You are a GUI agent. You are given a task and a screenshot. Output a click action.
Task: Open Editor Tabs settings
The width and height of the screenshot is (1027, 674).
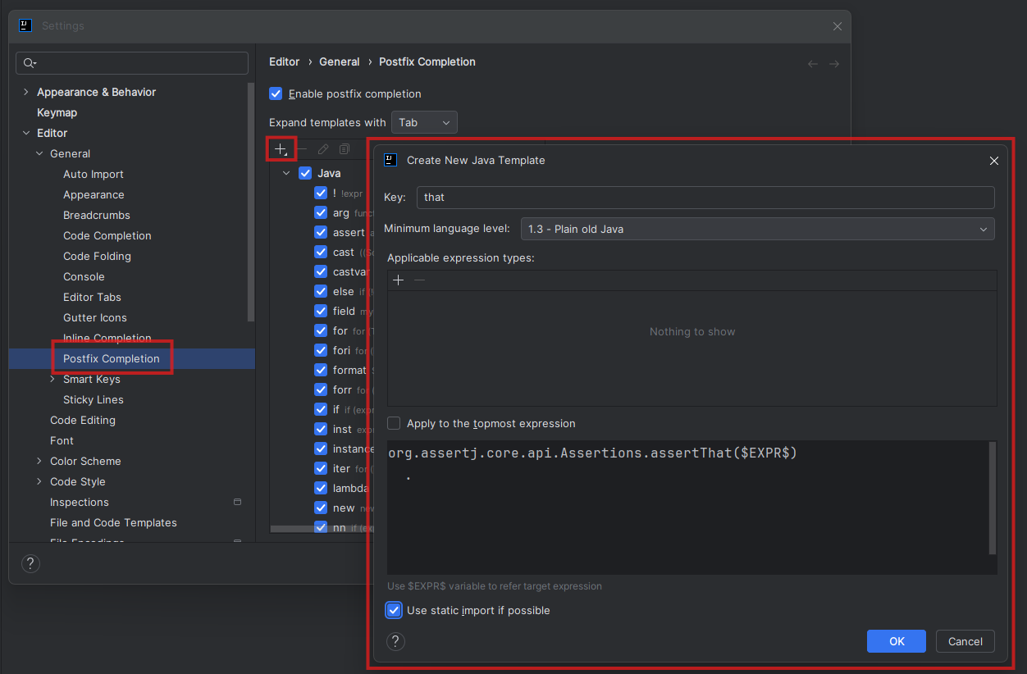92,297
